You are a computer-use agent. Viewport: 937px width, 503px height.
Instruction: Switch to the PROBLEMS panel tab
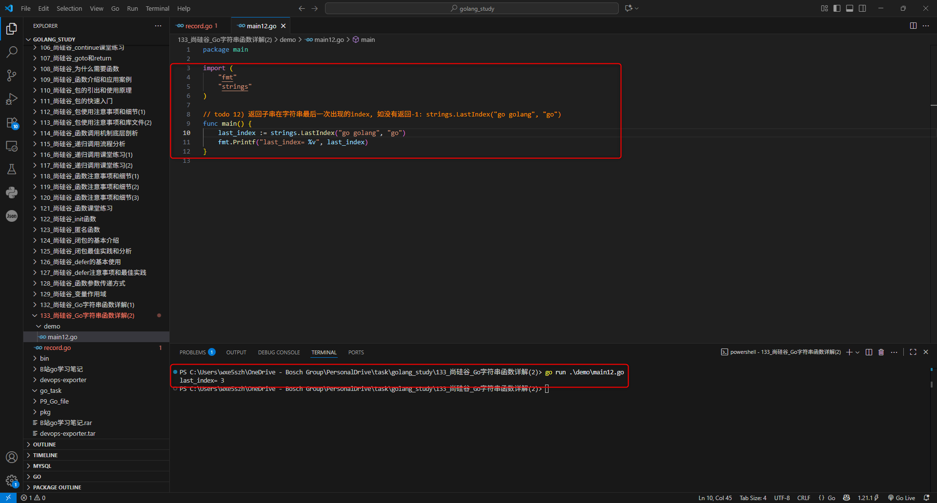click(x=197, y=352)
